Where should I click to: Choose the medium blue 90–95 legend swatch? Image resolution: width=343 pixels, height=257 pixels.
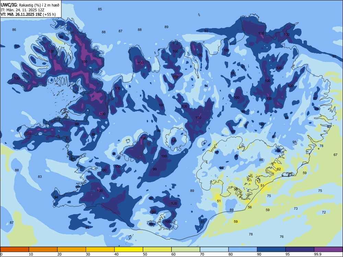[x=271, y=249]
